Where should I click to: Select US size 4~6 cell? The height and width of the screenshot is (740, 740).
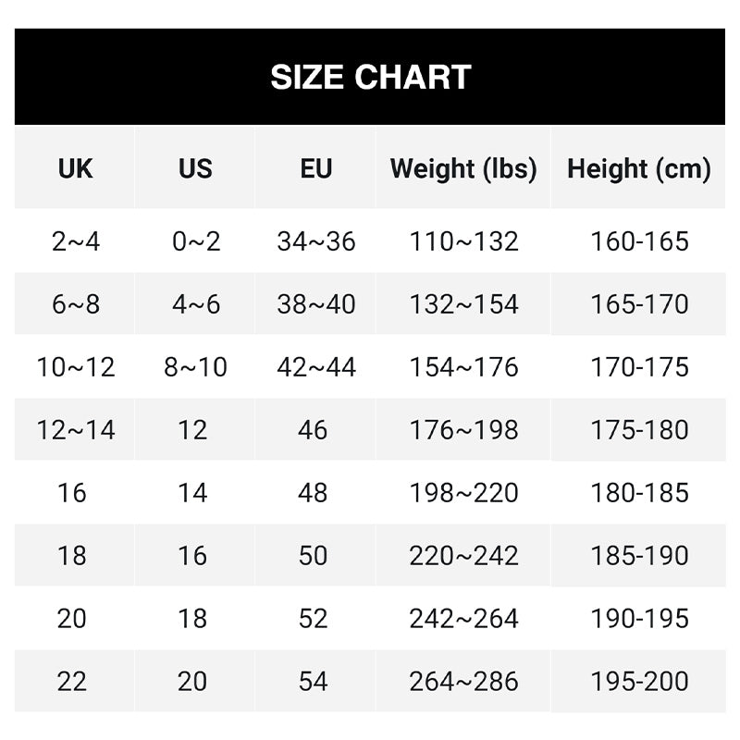(195, 304)
